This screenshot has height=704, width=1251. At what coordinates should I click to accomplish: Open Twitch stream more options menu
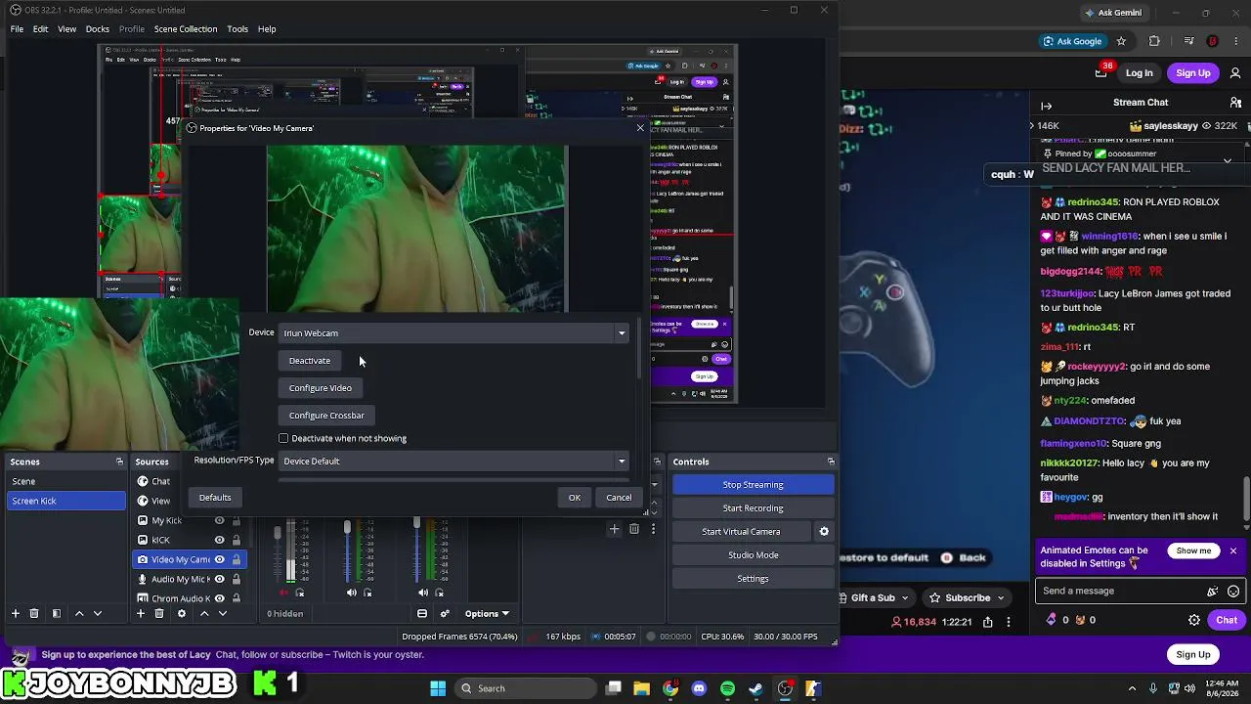1009,622
